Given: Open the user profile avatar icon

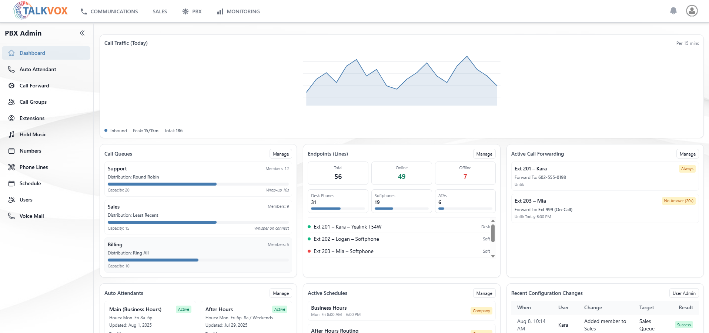Looking at the screenshot, I should click(x=692, y=11).
